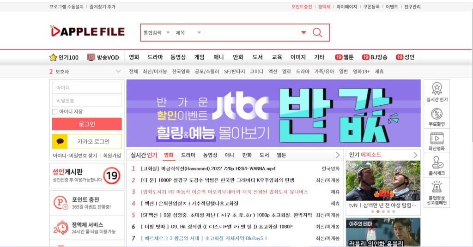Open ranked item [범죄도시3] HD
The image size is (473, 247).
(224, 192)
